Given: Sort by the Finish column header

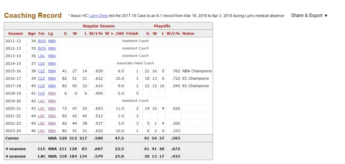Looking at the screenshot, I should (132, 34).
